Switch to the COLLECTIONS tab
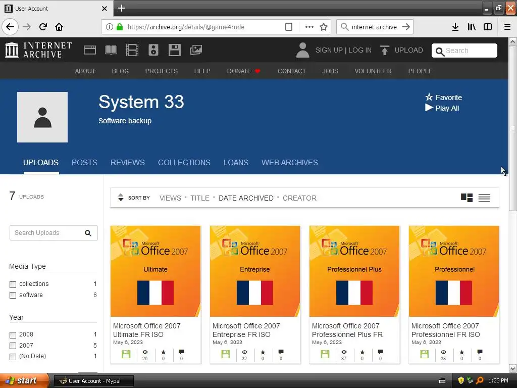This screenshot has height=388, width=517. tap(184, 162)
